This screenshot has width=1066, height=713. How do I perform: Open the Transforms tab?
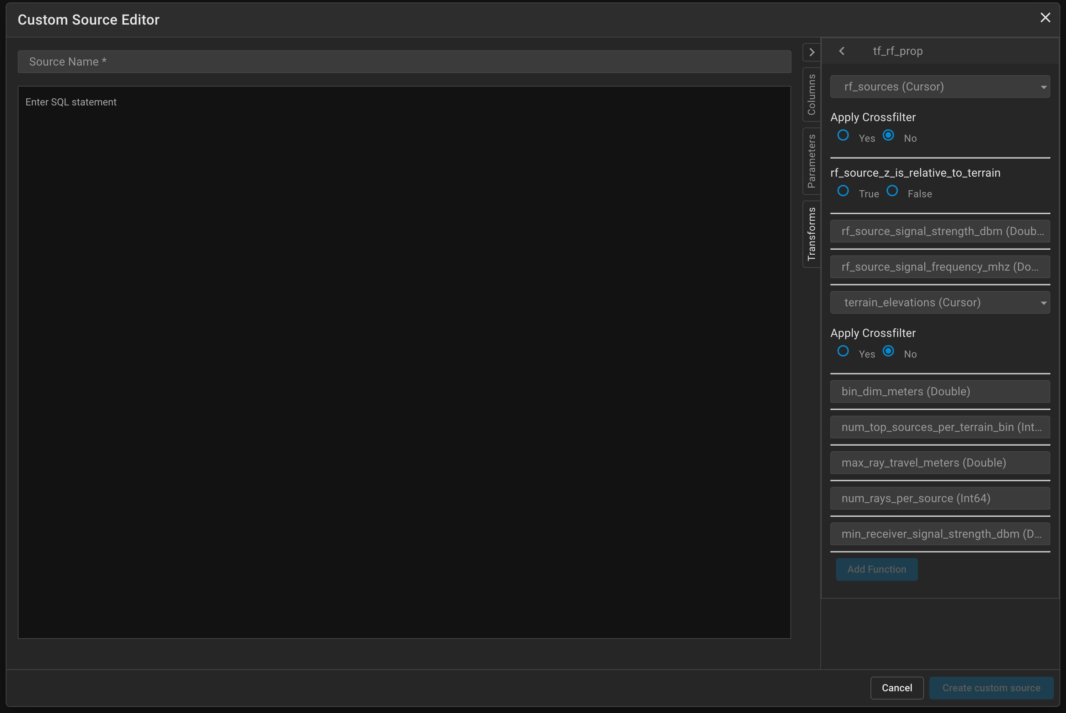click(x=811, y=234)
